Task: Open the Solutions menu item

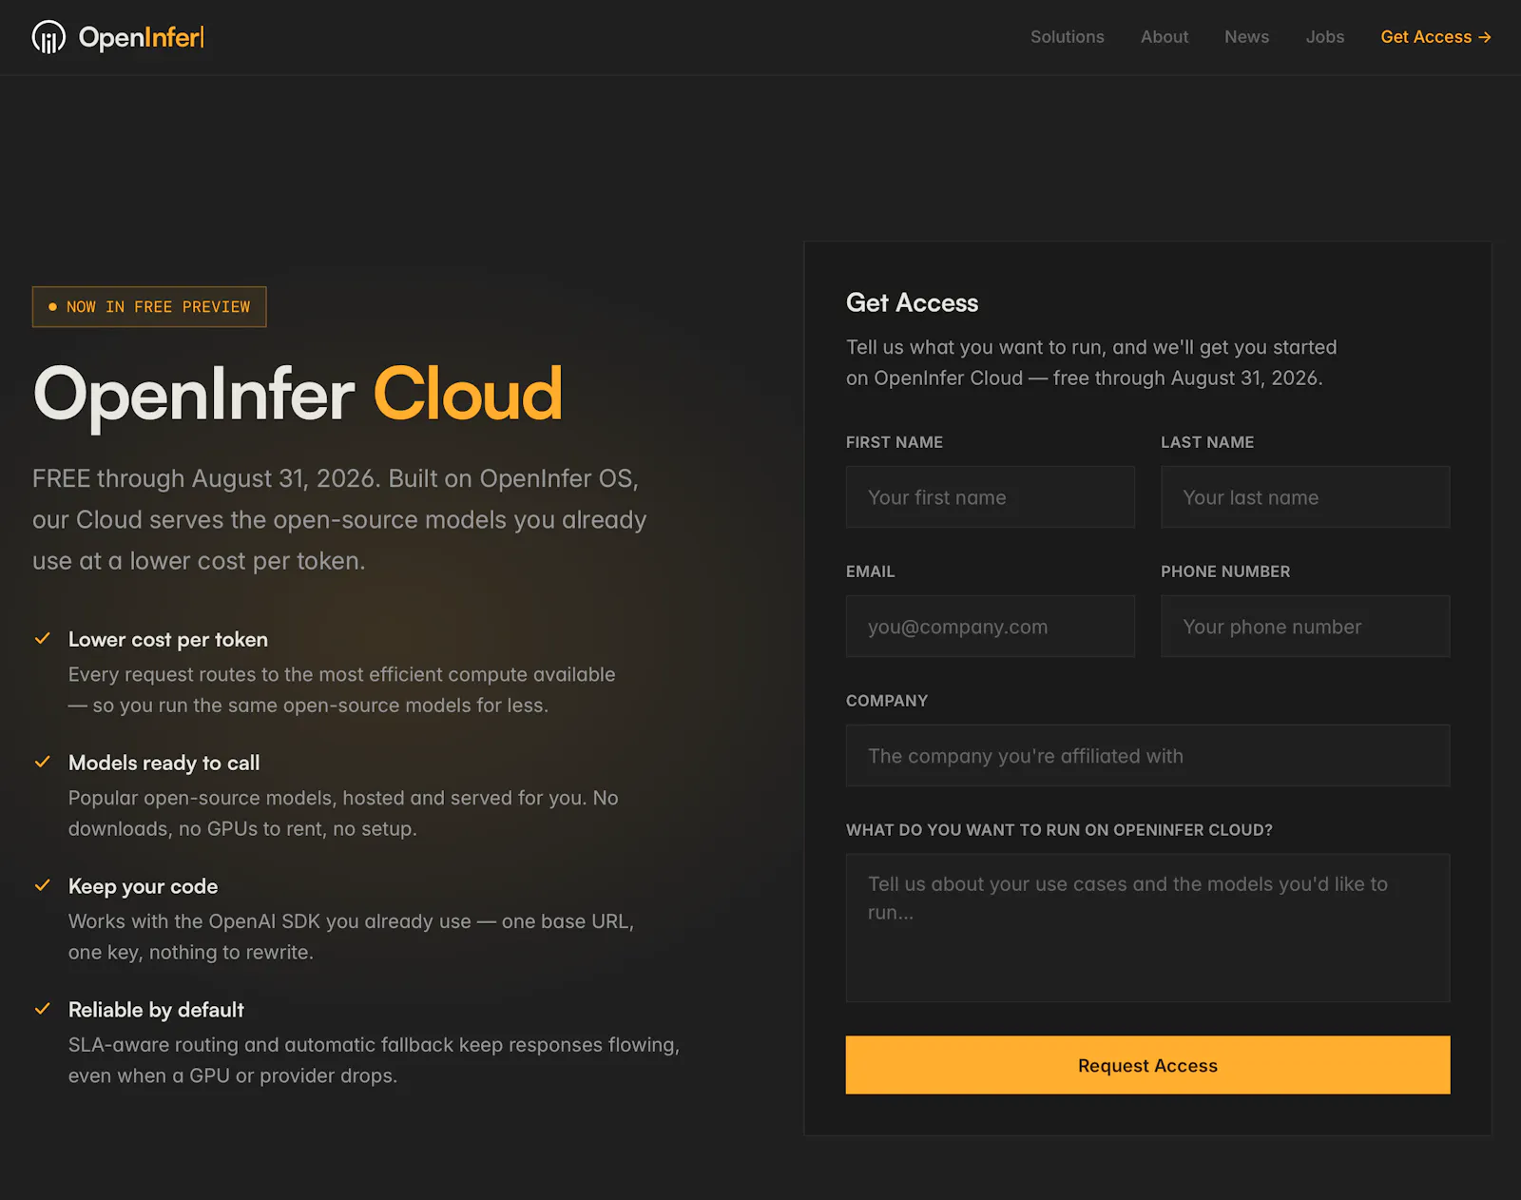Action: pyautogui.click(x=1067, y=37)
